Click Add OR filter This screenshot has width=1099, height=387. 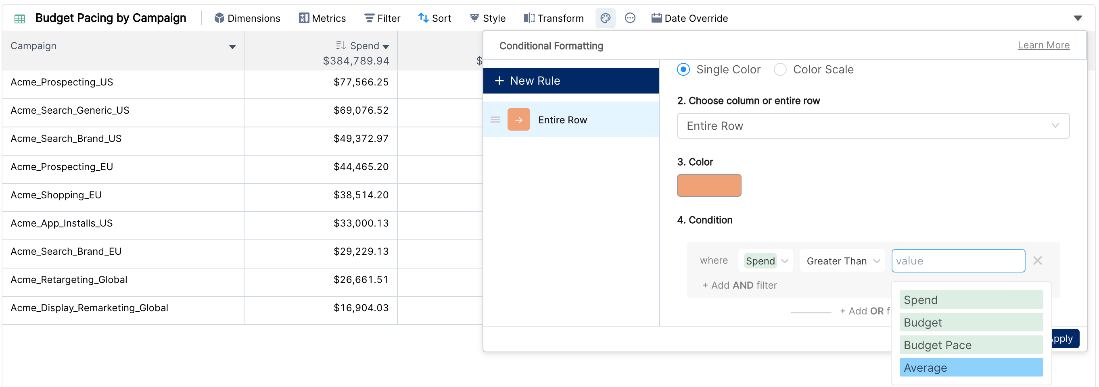[864, 311]
